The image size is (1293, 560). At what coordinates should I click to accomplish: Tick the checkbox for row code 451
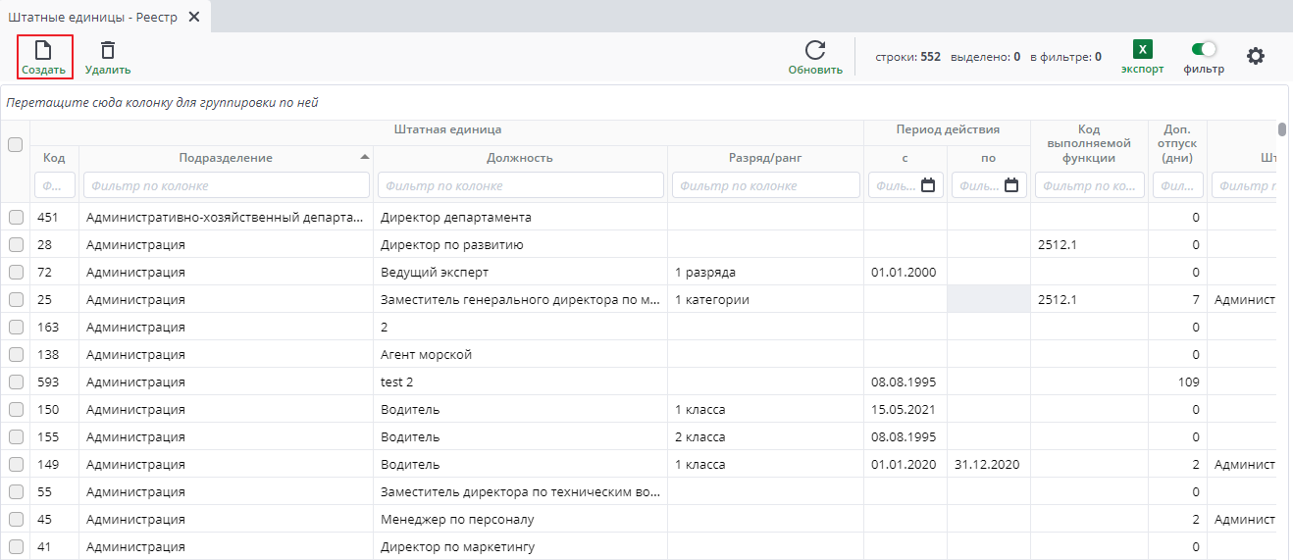click(16, 218)
